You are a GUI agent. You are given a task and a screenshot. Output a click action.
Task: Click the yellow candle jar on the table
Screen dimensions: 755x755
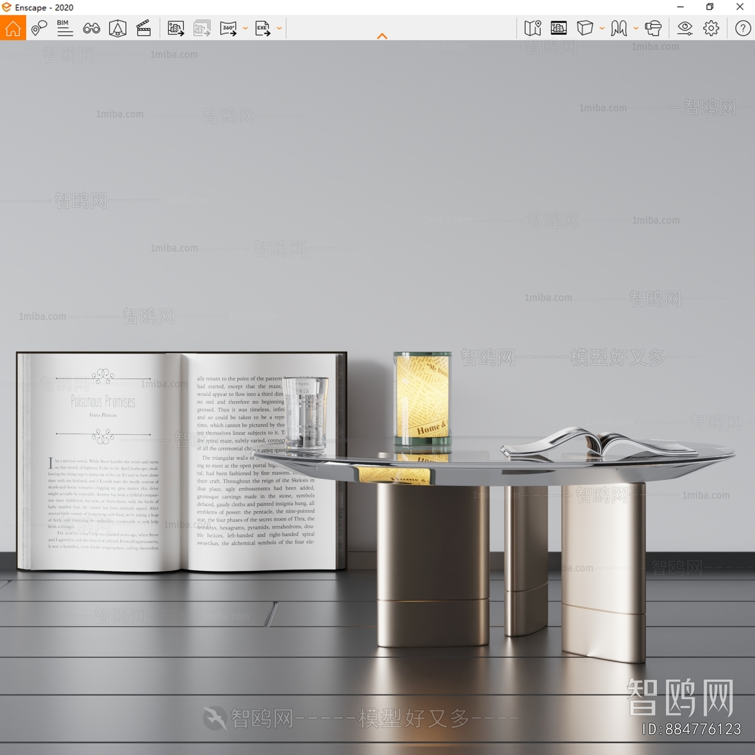click(422, 399)
